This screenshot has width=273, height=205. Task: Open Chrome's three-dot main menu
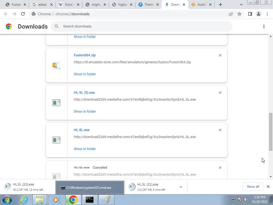tap(267, 14)
